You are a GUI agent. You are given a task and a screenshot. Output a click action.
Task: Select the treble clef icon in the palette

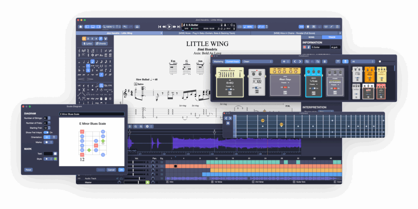click(x=79, y=51)
